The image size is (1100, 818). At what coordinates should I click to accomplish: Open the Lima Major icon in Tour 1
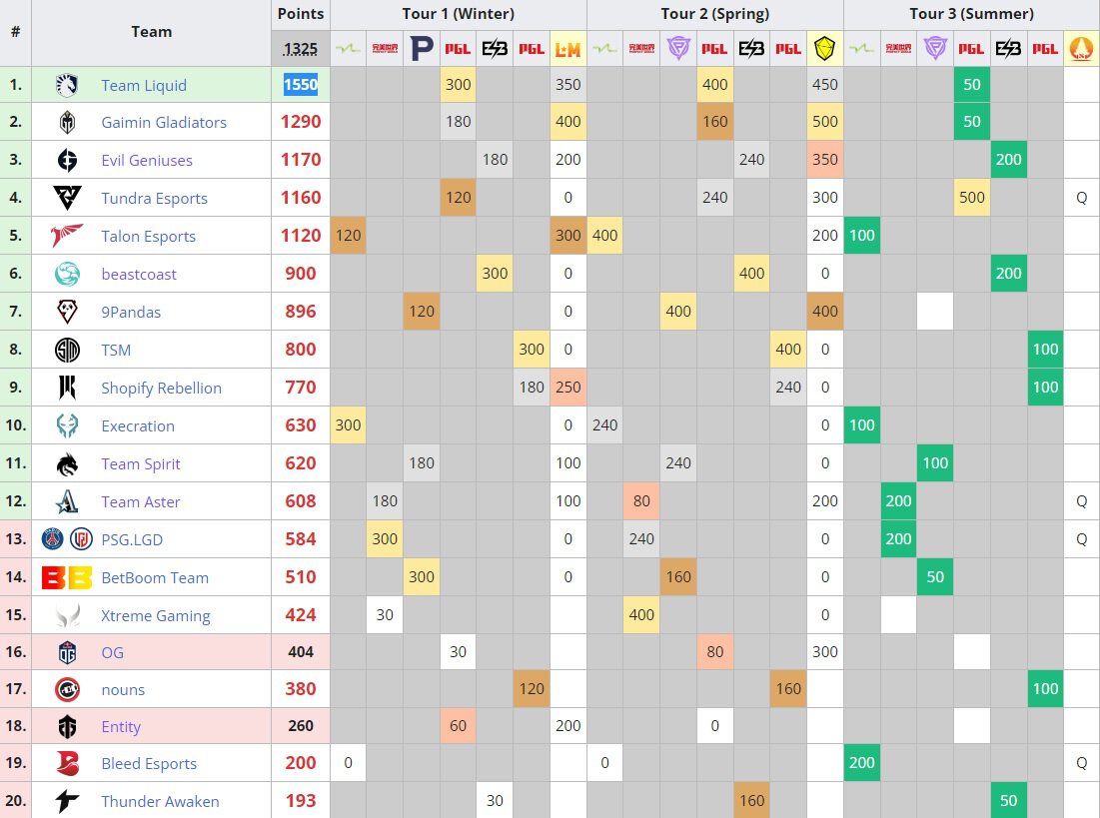tap(567, 48)
